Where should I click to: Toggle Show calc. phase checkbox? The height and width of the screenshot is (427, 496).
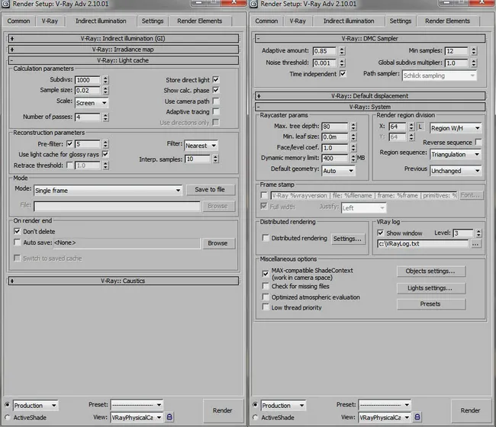(x=216, y=90)
